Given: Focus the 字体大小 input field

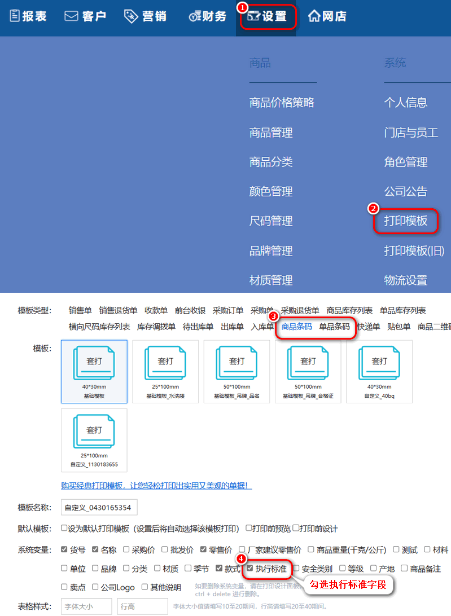Looking at the screenshot, I should point(86,606).
